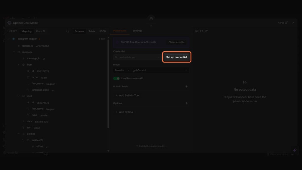Image resolution: width=302 pixels, height=170 pixels.
Task: Click the offset field
Action: (x=40, y=146)
